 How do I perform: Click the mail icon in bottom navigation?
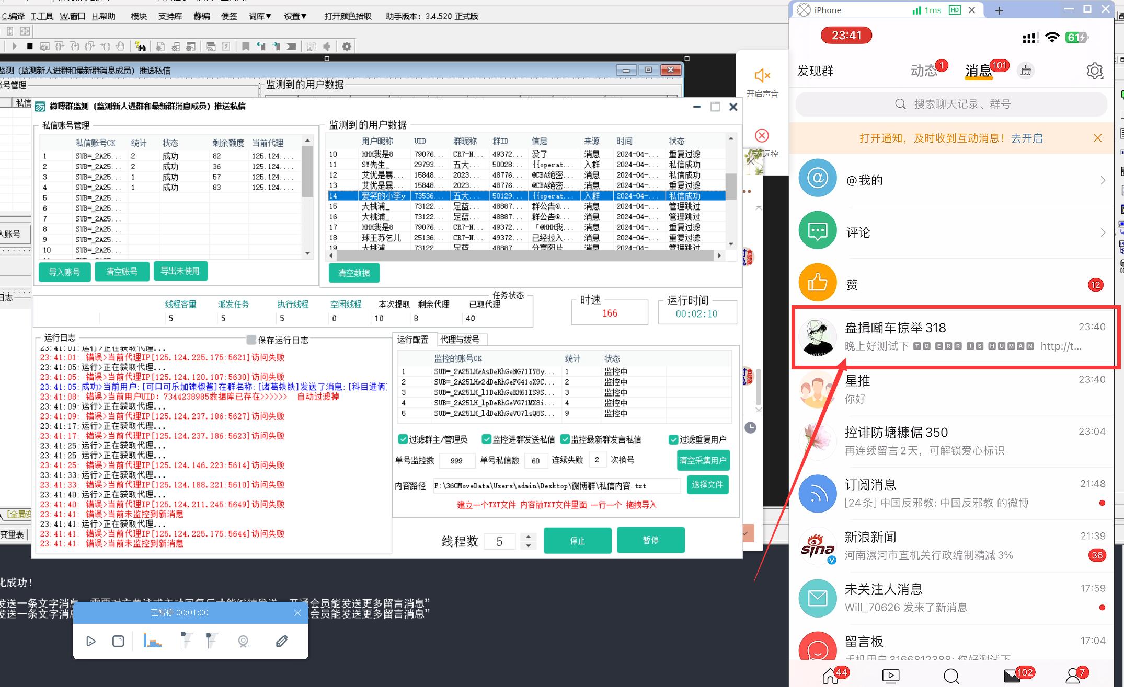tap(1012, 676)
